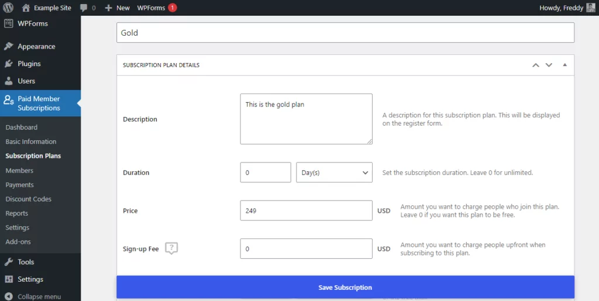Move Subscription Plan Details panel down
The image size is (599, 301).
(549, 65)
